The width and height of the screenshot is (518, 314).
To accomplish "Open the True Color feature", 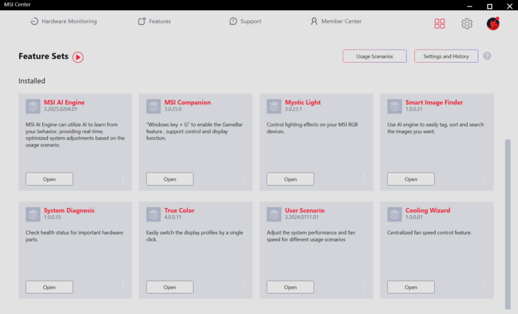I will (170, 287).
